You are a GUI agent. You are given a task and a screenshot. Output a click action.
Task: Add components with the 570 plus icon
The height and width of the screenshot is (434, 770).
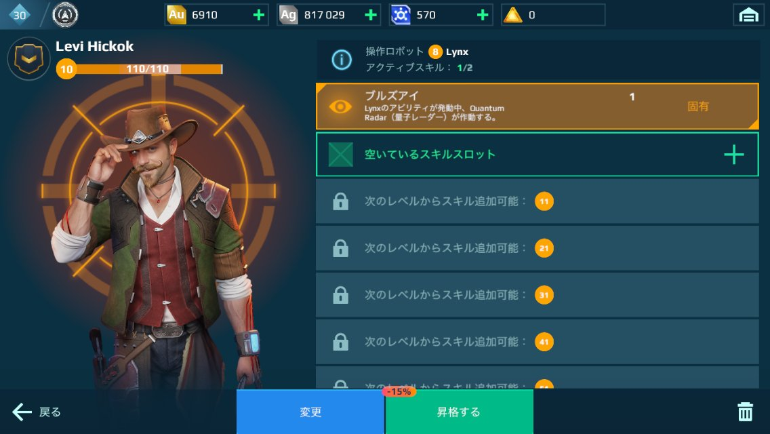(x=483, y=15)
